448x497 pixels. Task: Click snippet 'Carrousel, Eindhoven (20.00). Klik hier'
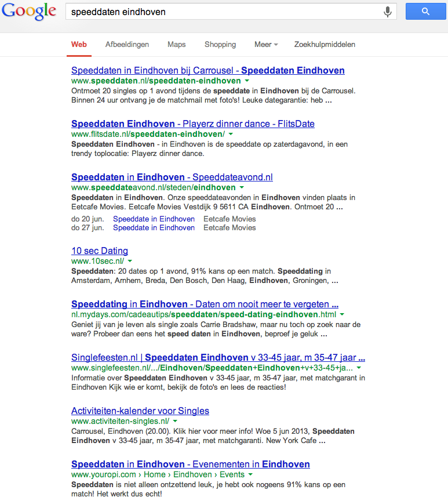[x=213, y=436]
